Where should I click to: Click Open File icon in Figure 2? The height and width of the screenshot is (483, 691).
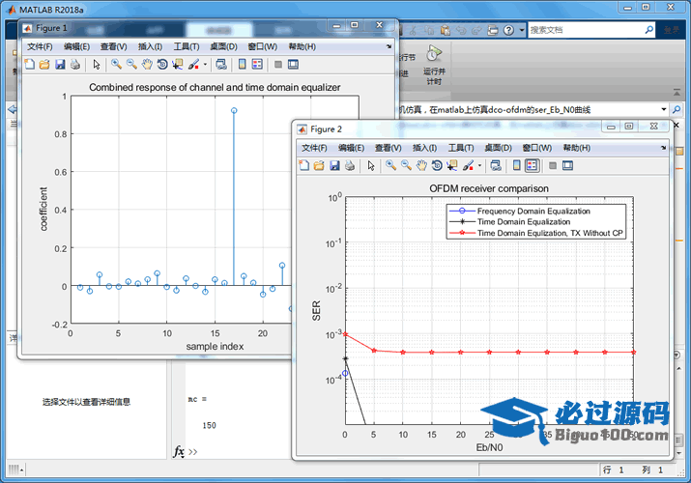tap(320, 166)
